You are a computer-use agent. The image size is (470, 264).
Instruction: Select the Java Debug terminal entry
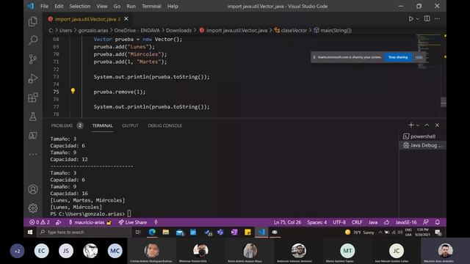click(x=423, y=145)
